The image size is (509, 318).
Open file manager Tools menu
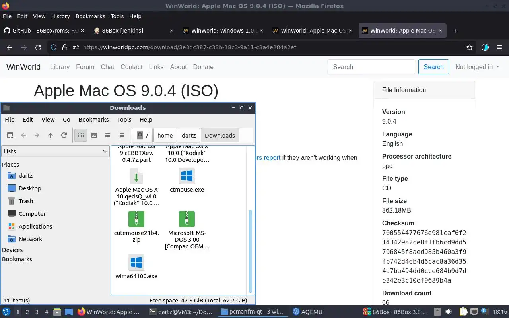(124, 119)
